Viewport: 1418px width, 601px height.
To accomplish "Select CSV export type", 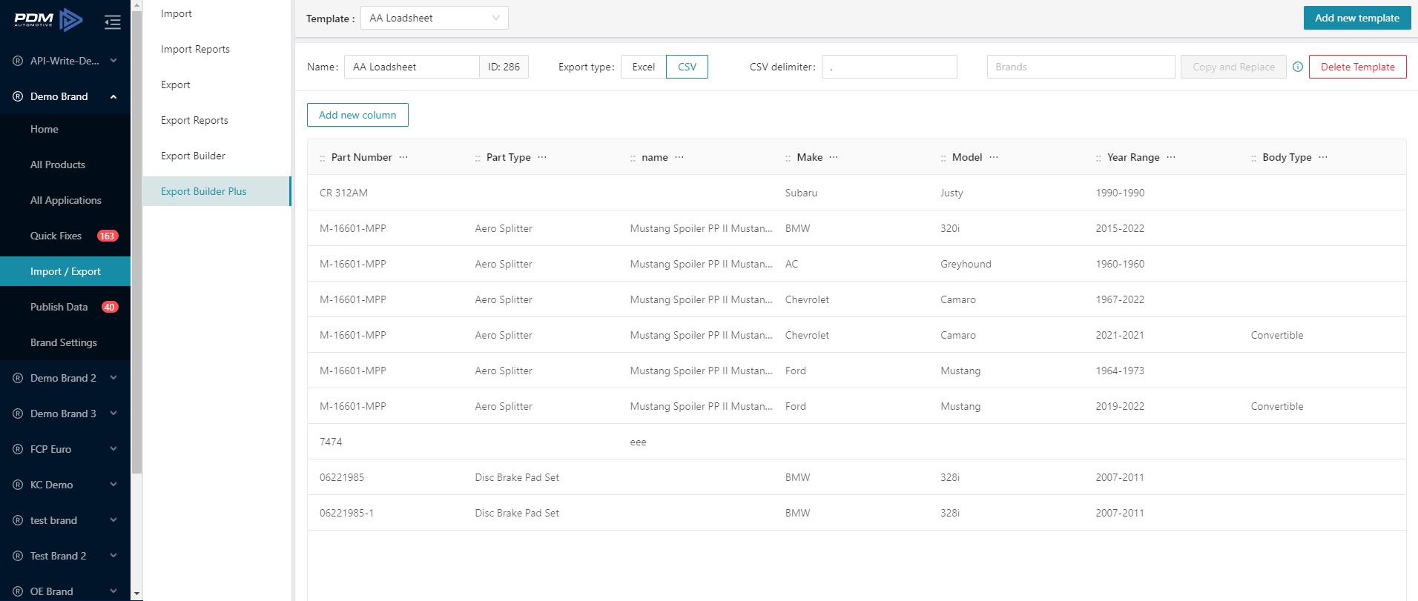I will coord(687,67).
